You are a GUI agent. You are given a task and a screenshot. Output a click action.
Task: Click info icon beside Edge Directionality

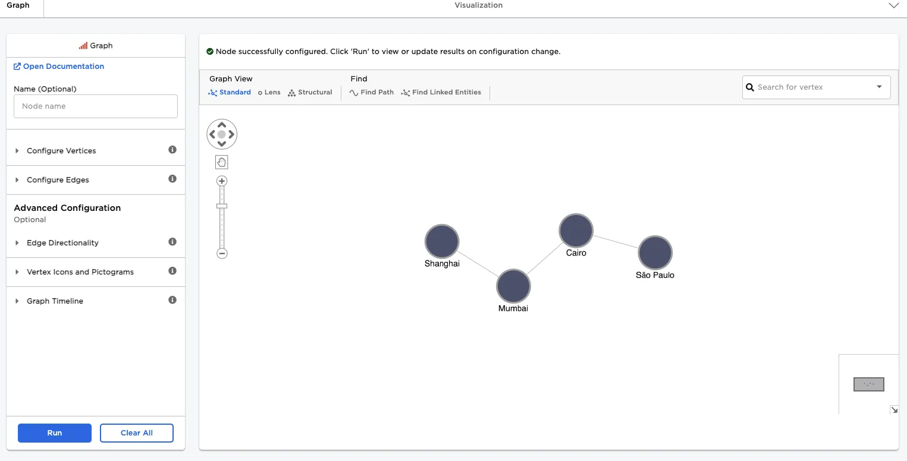(x=172, y=242)
